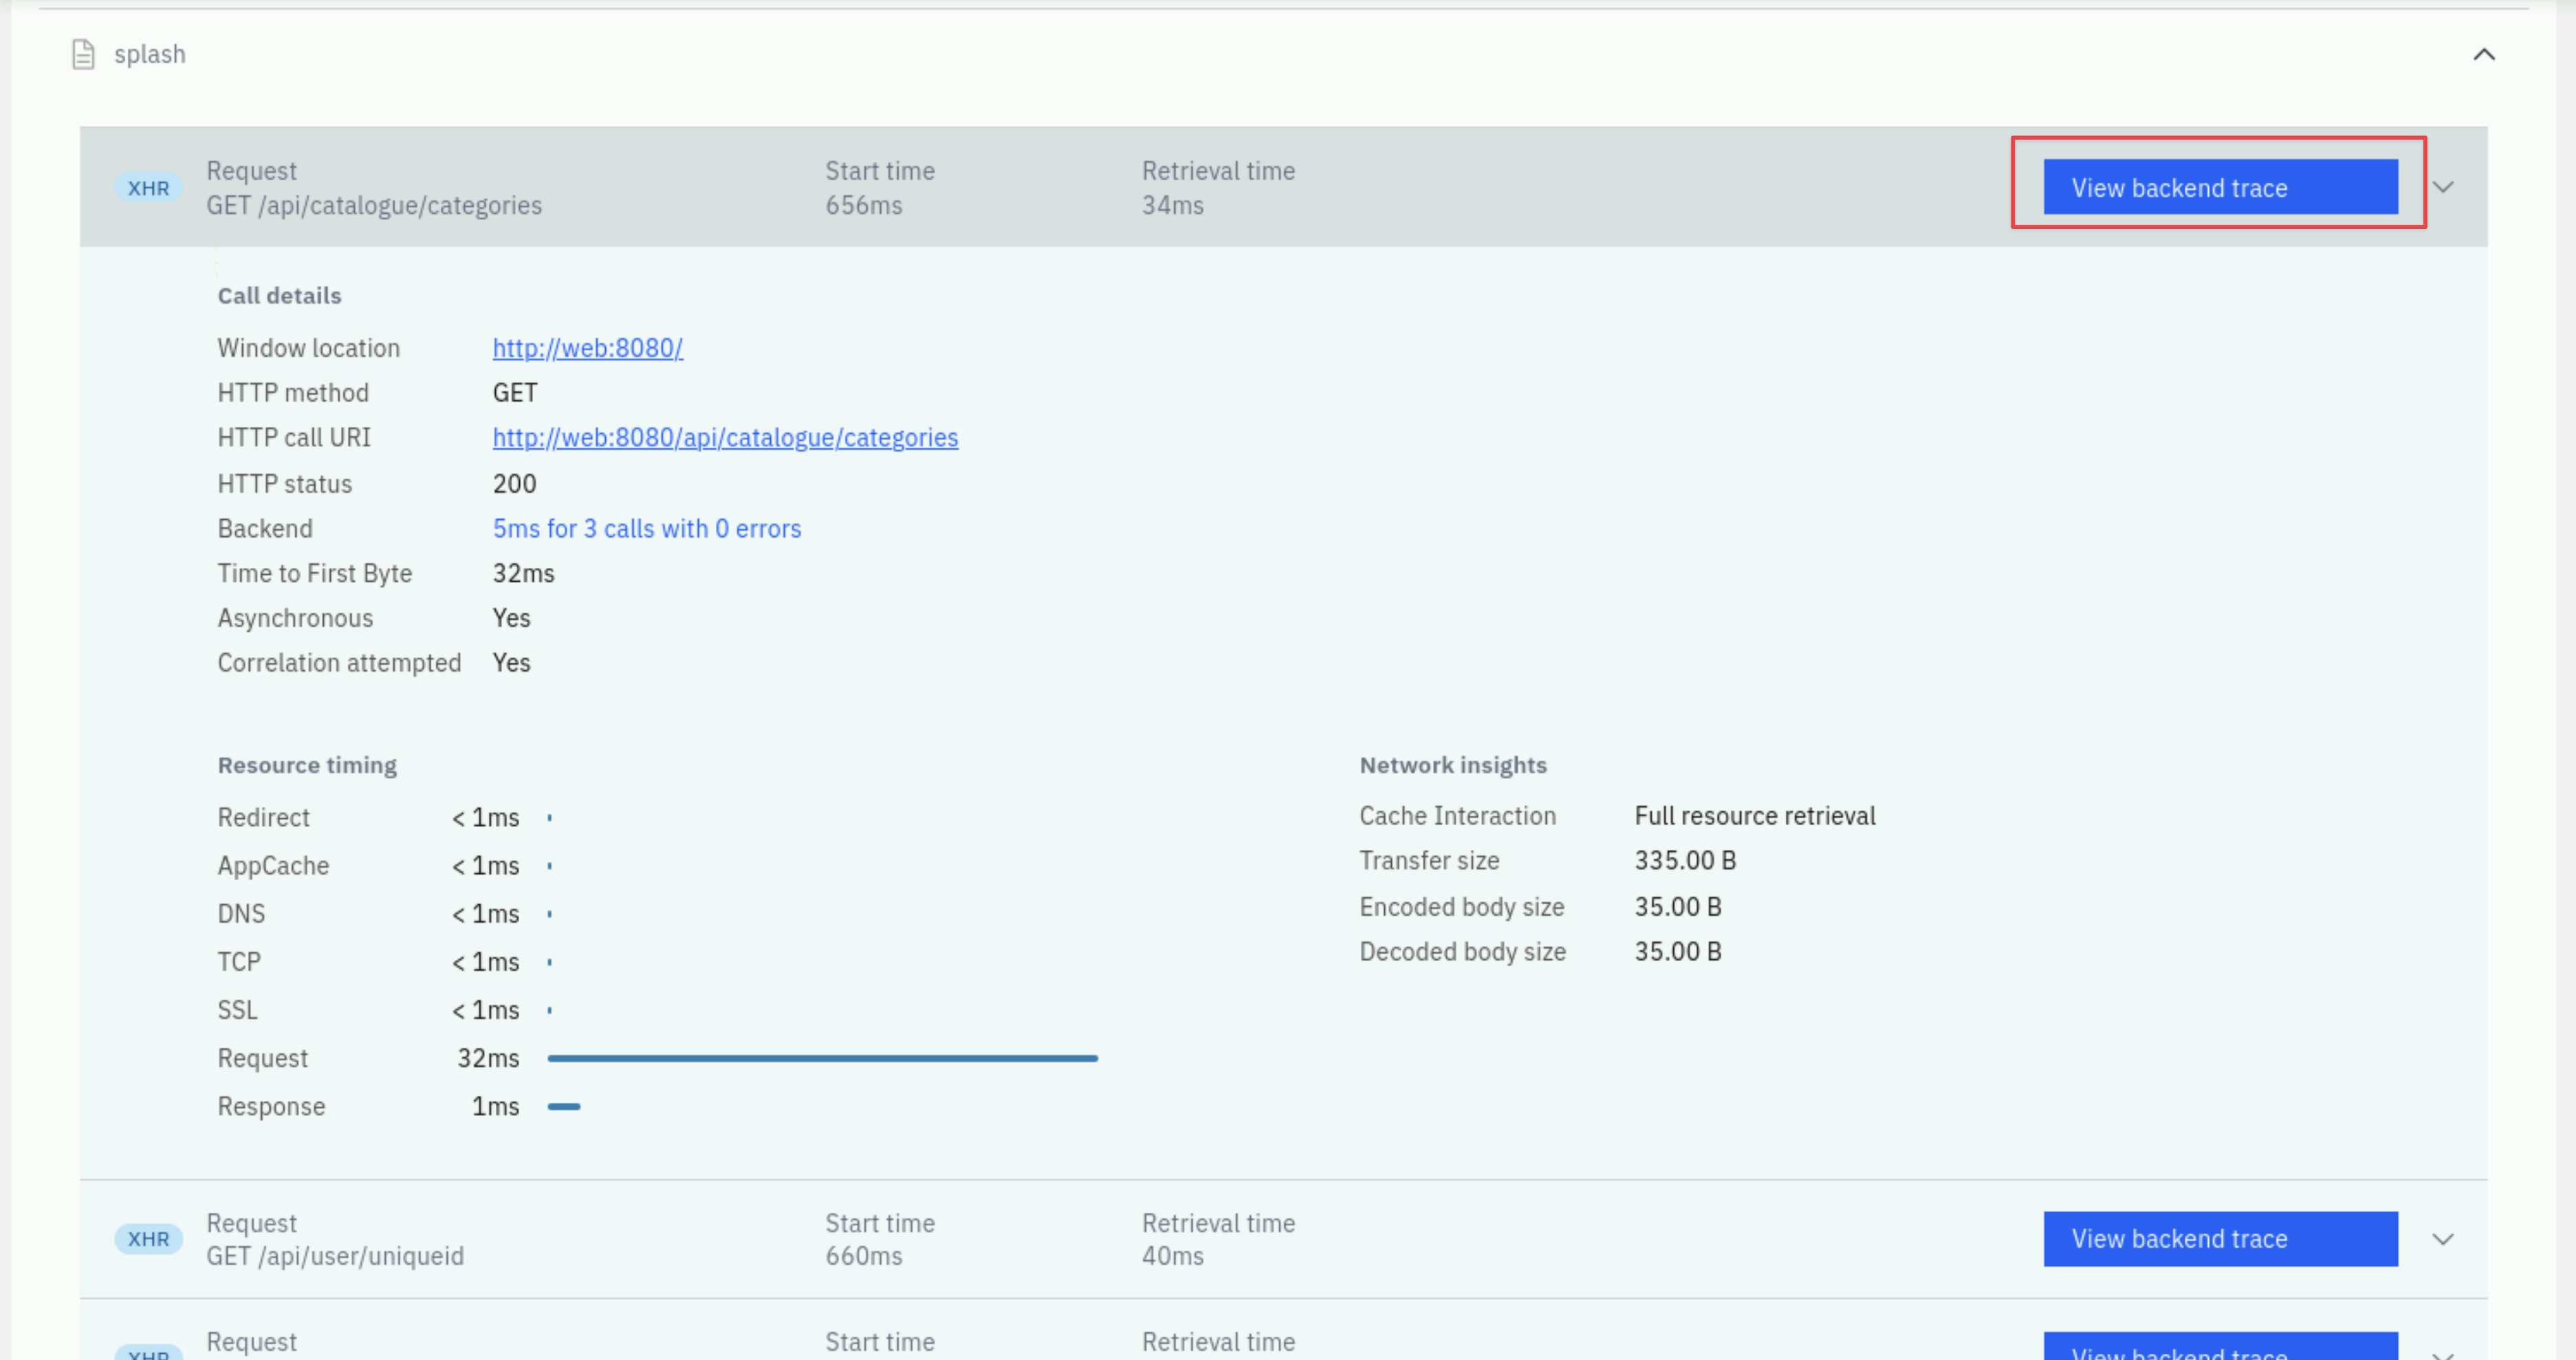Click the Time to First Byte 32ms value

click(523, 574)
